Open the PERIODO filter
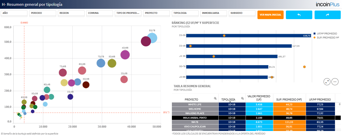Viewport: 342px width, 137px height. (43, 13)
